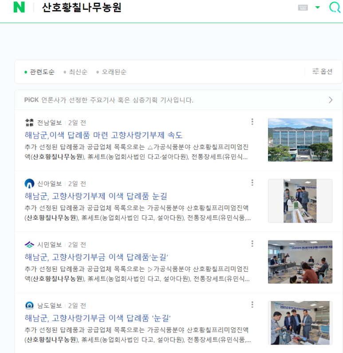
Task: Click the 시민일보 article summary text
Action: point(137,274)
